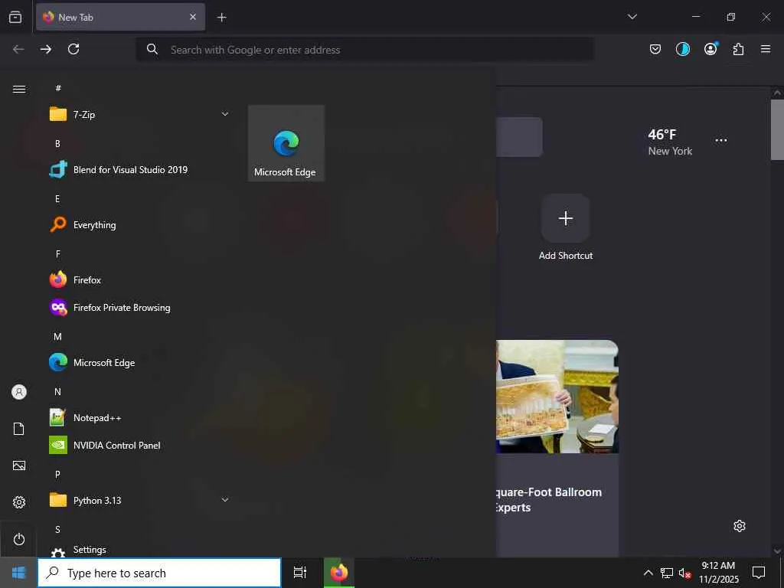Click the Type here to search box
This screenshot has width=784, height=588.
[159, 573]
